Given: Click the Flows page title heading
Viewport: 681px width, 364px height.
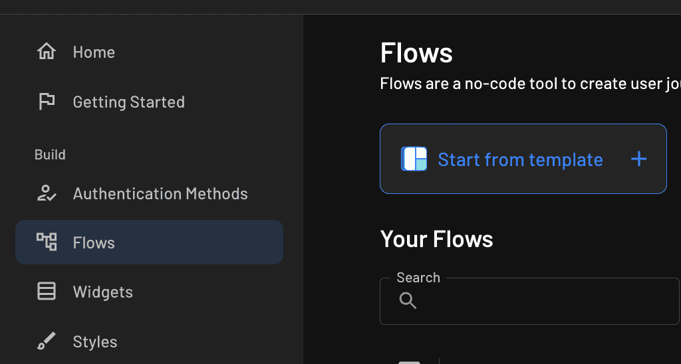Looking at the screenshot, I should pos(416,53).
